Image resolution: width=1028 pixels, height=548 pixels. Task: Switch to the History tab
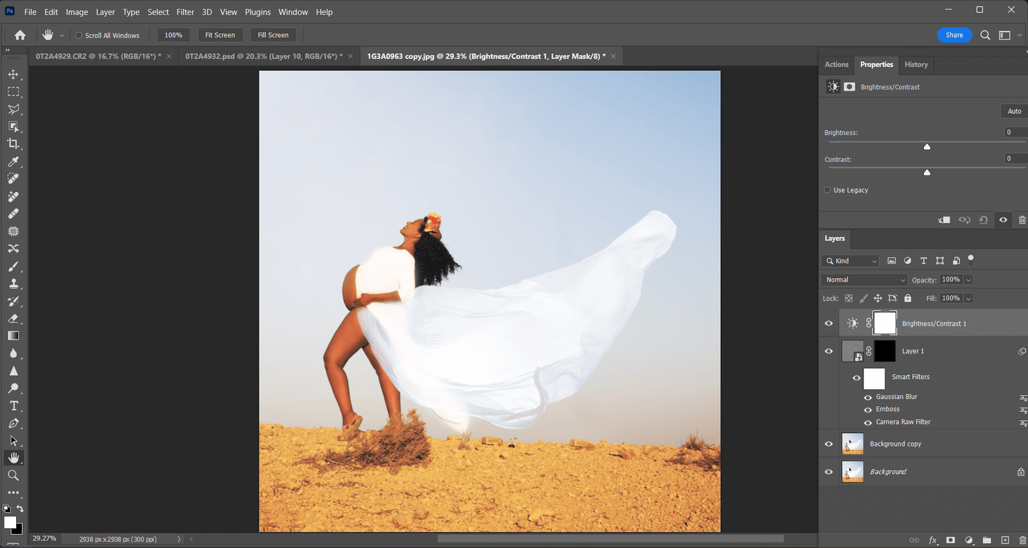(916, 64)
